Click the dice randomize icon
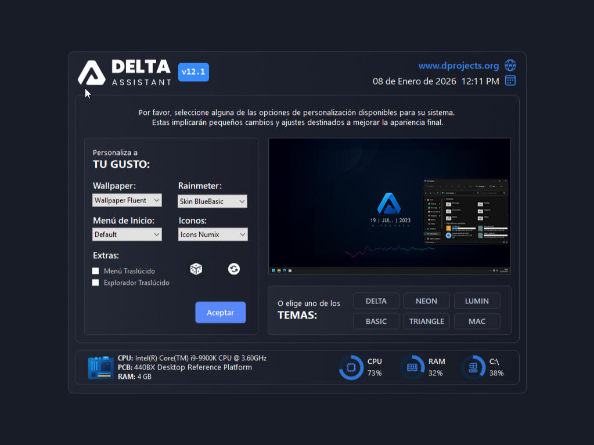 tap(196, 269)
